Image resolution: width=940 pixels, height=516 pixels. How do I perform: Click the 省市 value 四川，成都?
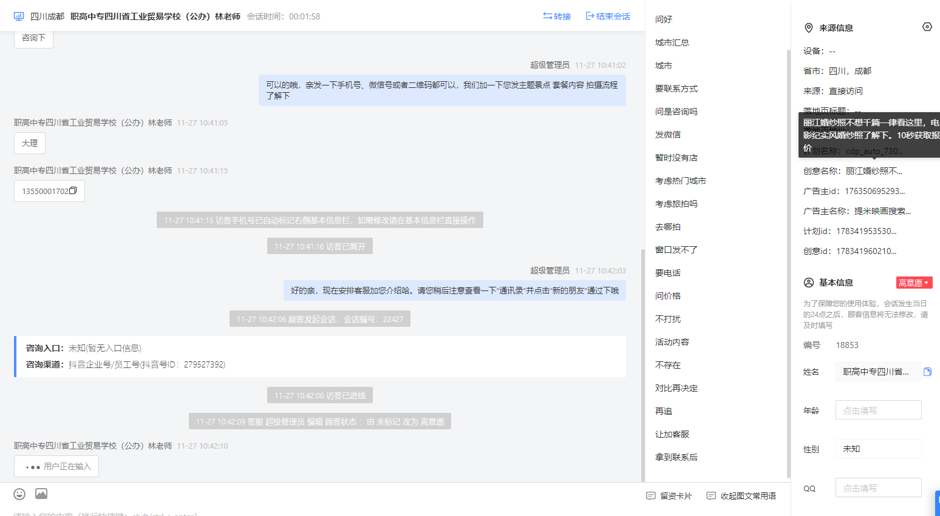tap(850, 71)
